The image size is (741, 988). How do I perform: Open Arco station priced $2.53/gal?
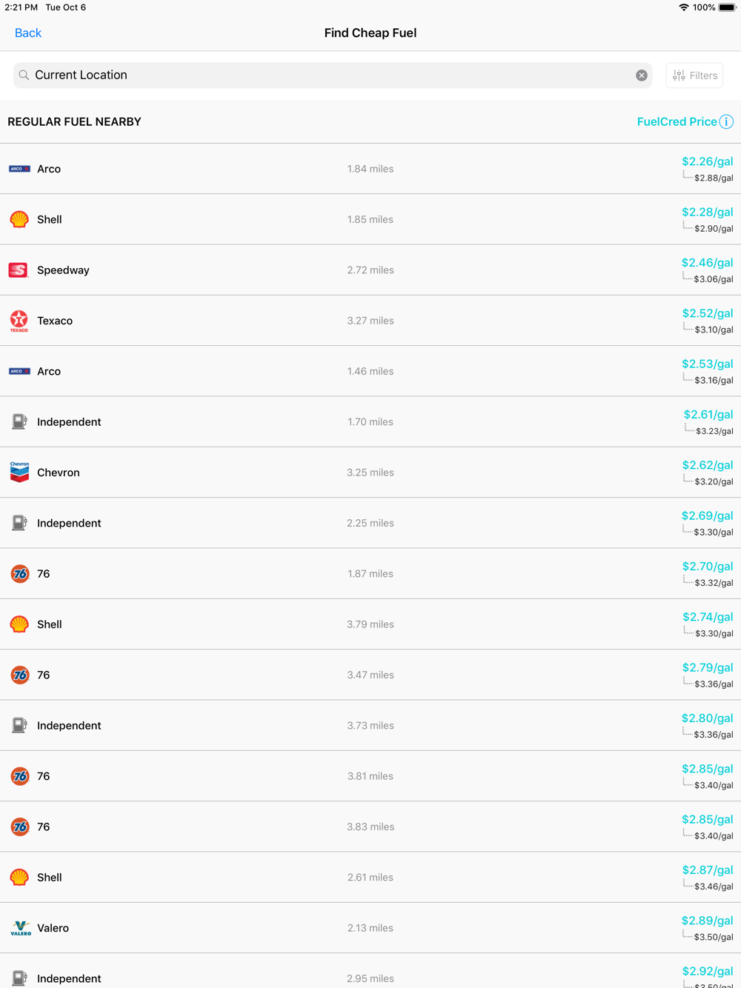click(370, 371)
